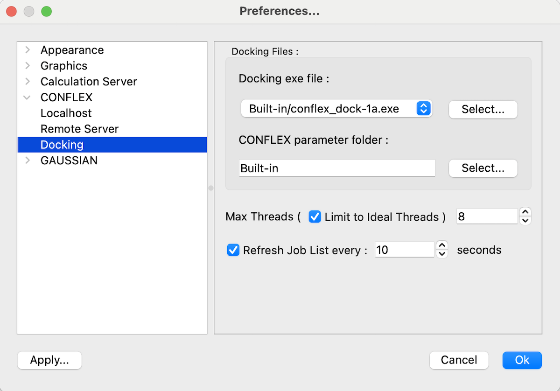Image resolution: width=560 pixels, height=391 pixels.
Task: Expand the Calculation Server section
Action: click(27, 81)
